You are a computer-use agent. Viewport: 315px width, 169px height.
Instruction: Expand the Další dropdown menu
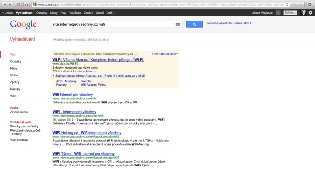111,13
